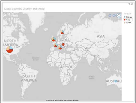Image resolution: width=136 pixels, height=103 pixels.
Task: Click the small Bing logo in map corner
Action: 5,13
